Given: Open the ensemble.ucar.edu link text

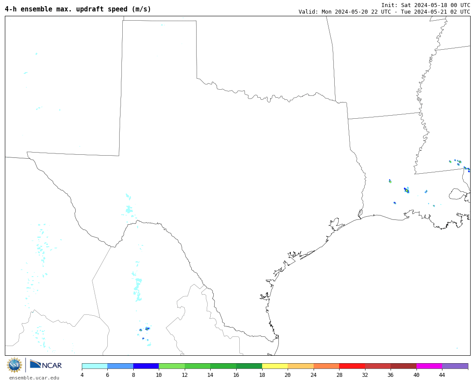Looking at the screenshot, I should coord(34,378).
